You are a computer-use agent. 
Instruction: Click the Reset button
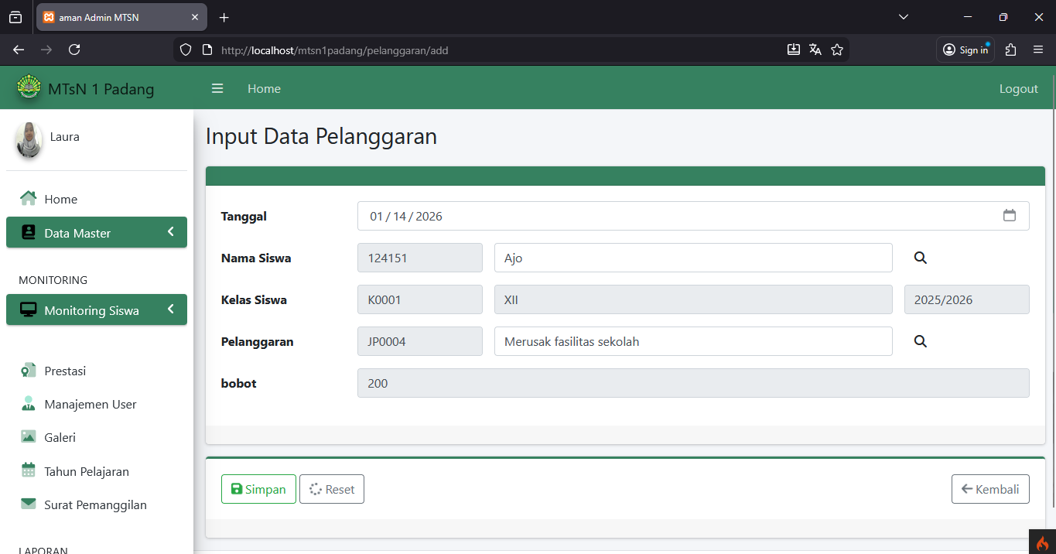tap(332, 489)
